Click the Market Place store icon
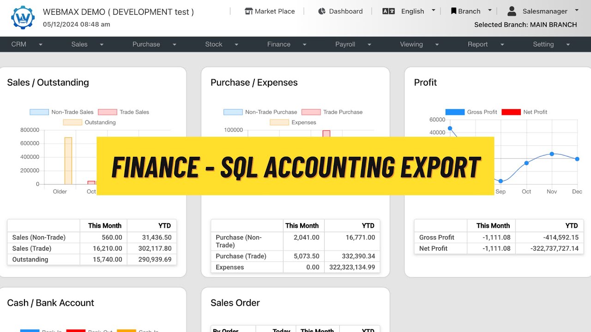Image resolution: width=591 pixels, height=332 pixels. 249,11
